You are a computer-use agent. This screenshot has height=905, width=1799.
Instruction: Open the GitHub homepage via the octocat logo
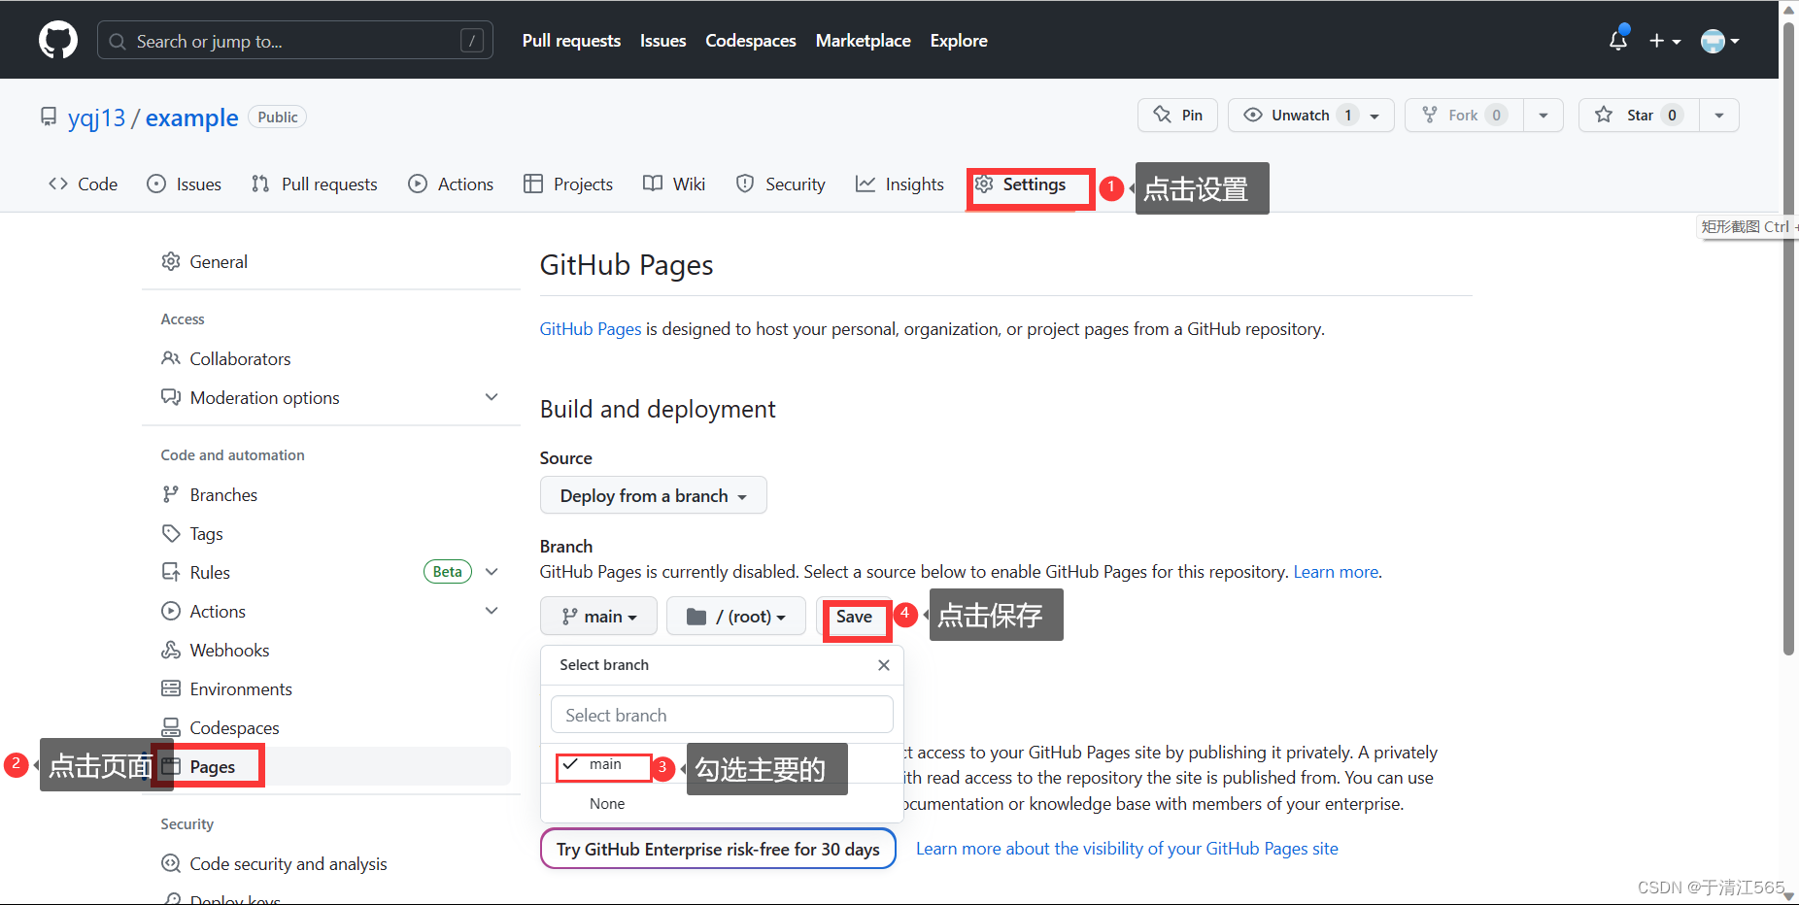pos(58,41)
